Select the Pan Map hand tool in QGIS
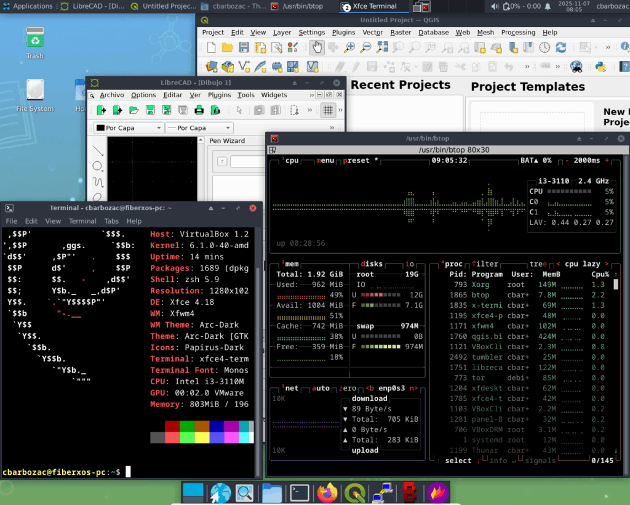This screenshot has height=505, width=630. [x=316, y=47]
